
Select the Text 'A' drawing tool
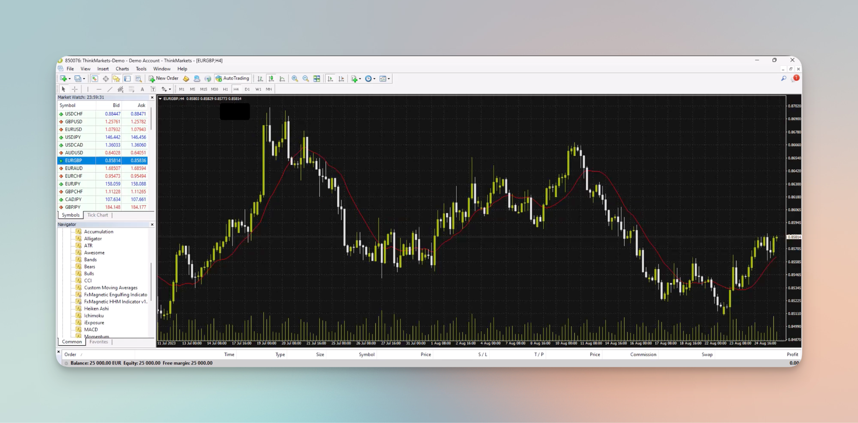pos(142,89)
